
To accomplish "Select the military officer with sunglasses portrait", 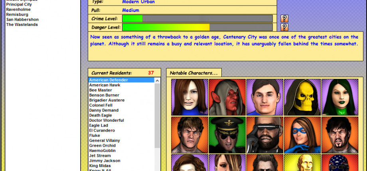I will pos(227,135).
